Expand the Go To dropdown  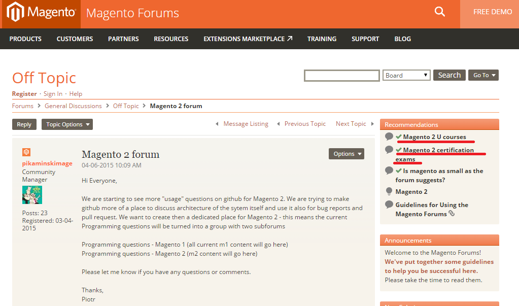(483, 75)
